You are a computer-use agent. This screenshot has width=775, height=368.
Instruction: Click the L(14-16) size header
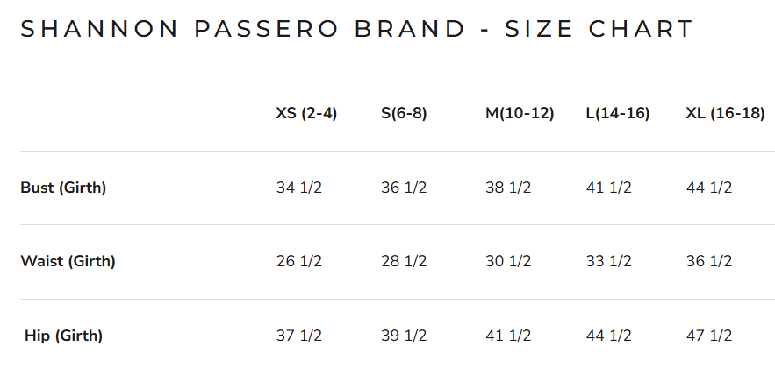tap(618, 113)
